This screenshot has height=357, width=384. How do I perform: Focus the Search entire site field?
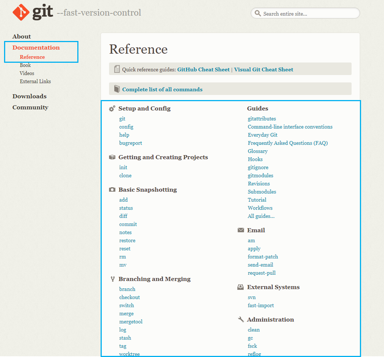click(305, 13)
